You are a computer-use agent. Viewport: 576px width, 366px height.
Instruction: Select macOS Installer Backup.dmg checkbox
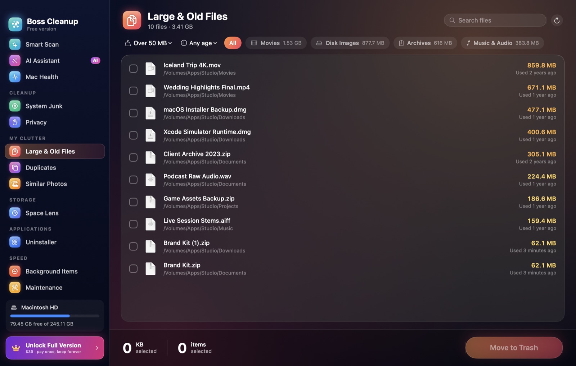coord(133,113)
